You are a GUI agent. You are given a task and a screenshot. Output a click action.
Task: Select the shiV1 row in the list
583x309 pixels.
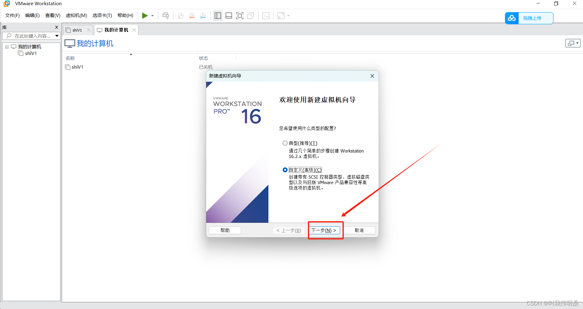tap(77, 67)
